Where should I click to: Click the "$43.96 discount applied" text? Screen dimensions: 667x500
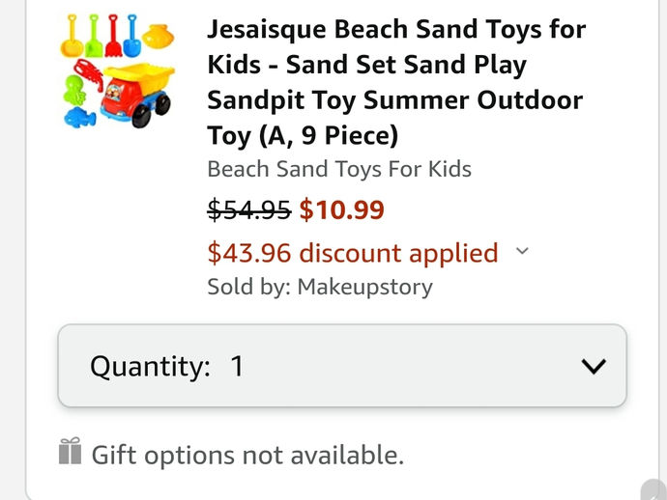pos(353,253)
